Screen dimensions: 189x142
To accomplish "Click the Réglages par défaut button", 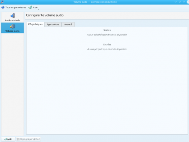I will 28,139.
